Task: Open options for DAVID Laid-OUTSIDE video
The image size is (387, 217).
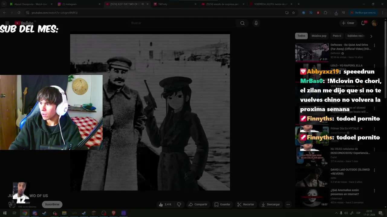Action: tap(374, 170)
